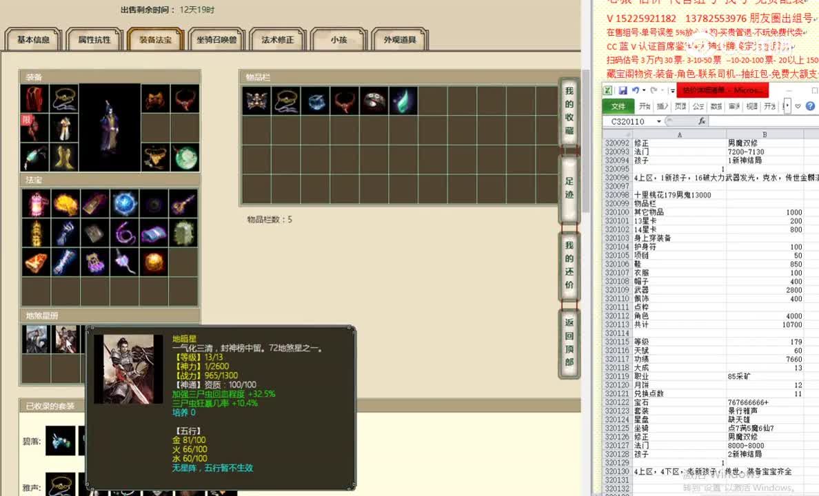Click the Undo icon in Excel
Screen dimensions: 819x496
[x=636, y=90]
